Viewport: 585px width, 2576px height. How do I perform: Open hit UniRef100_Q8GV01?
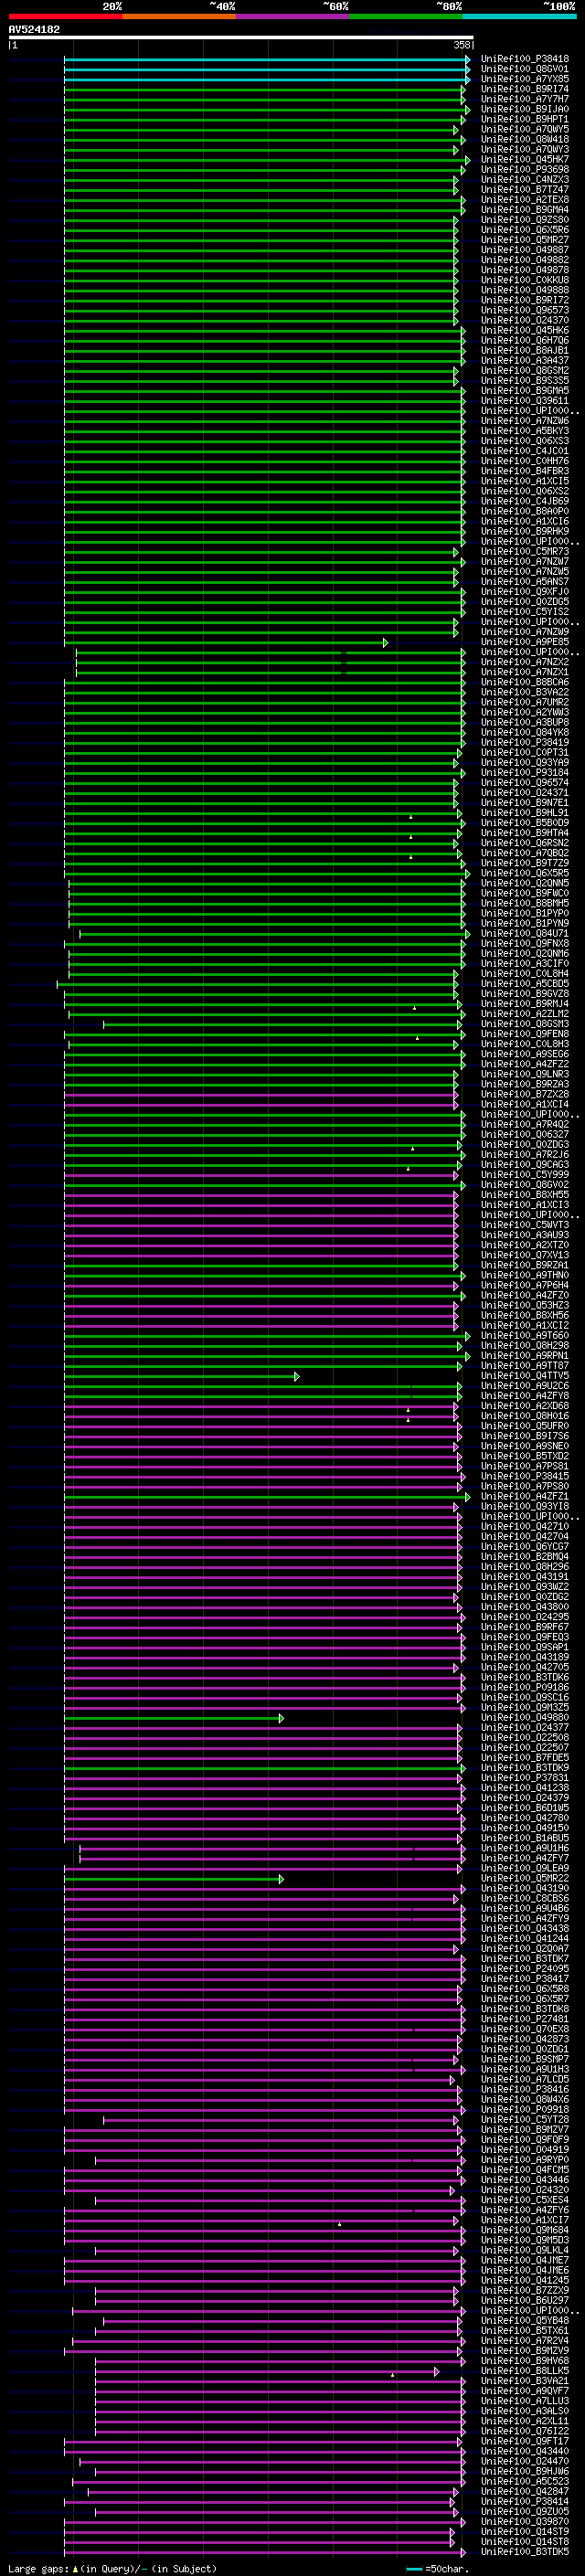pyautogui.click(x=524, y=70)
